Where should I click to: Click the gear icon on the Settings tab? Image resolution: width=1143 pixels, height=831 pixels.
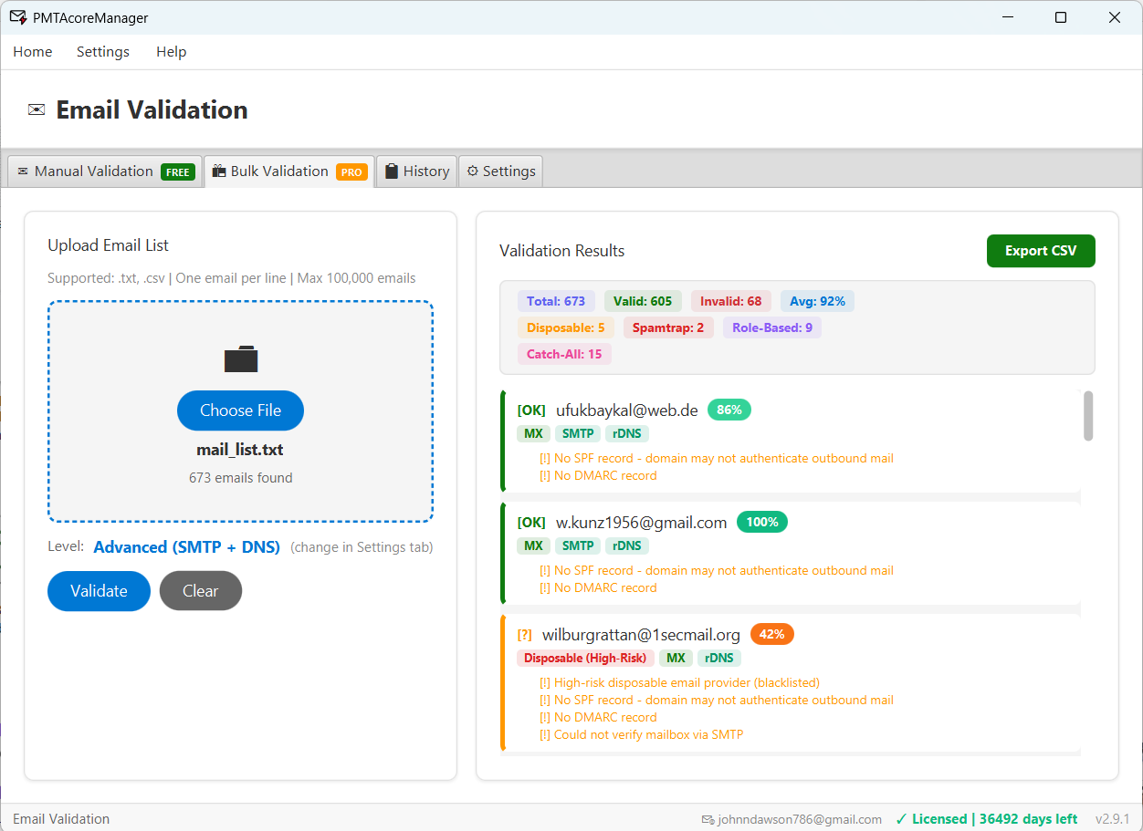click(473, 171)
